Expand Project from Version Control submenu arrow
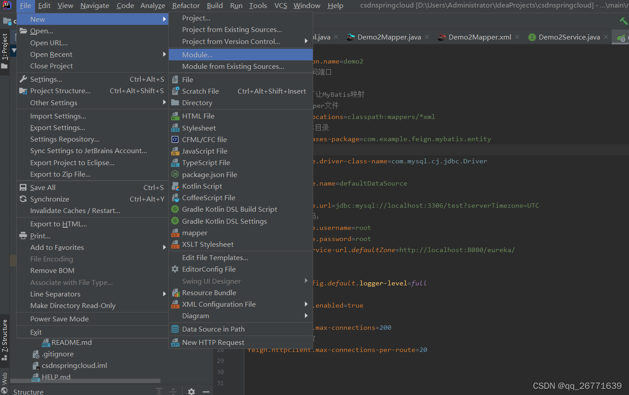629x395 pixels. (x=306, y=41)
